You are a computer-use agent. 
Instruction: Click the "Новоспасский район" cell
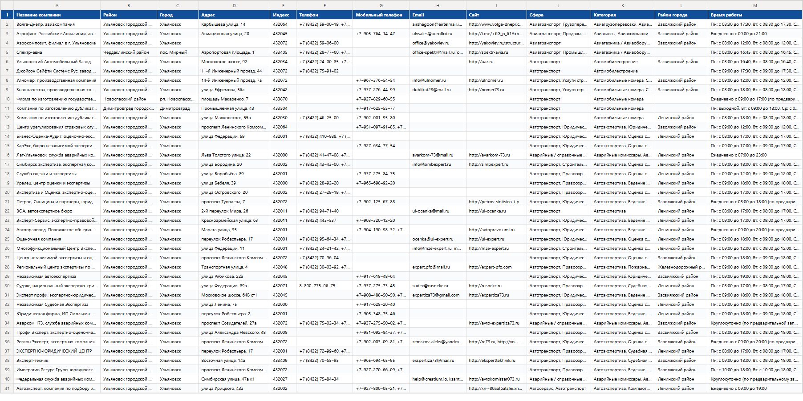pyautogui.click(x=129, y=99)
